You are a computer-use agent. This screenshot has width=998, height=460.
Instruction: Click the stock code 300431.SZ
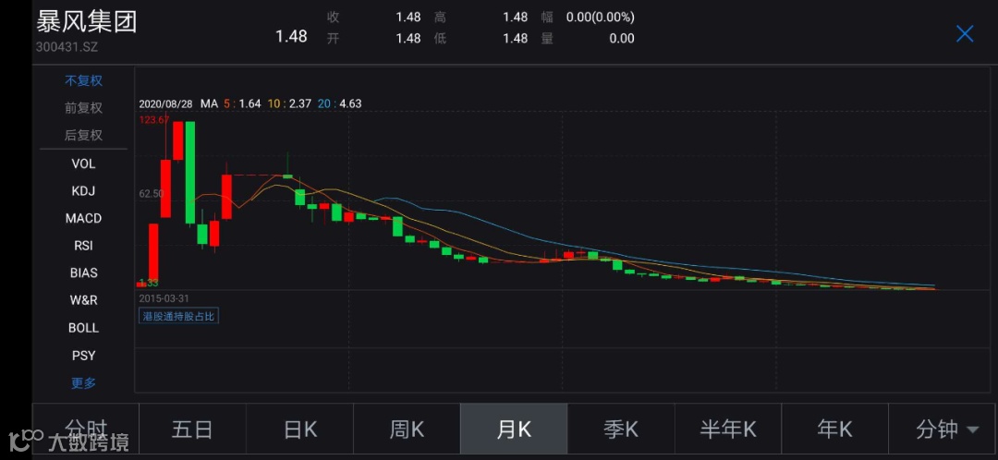[x=67, y=47]
